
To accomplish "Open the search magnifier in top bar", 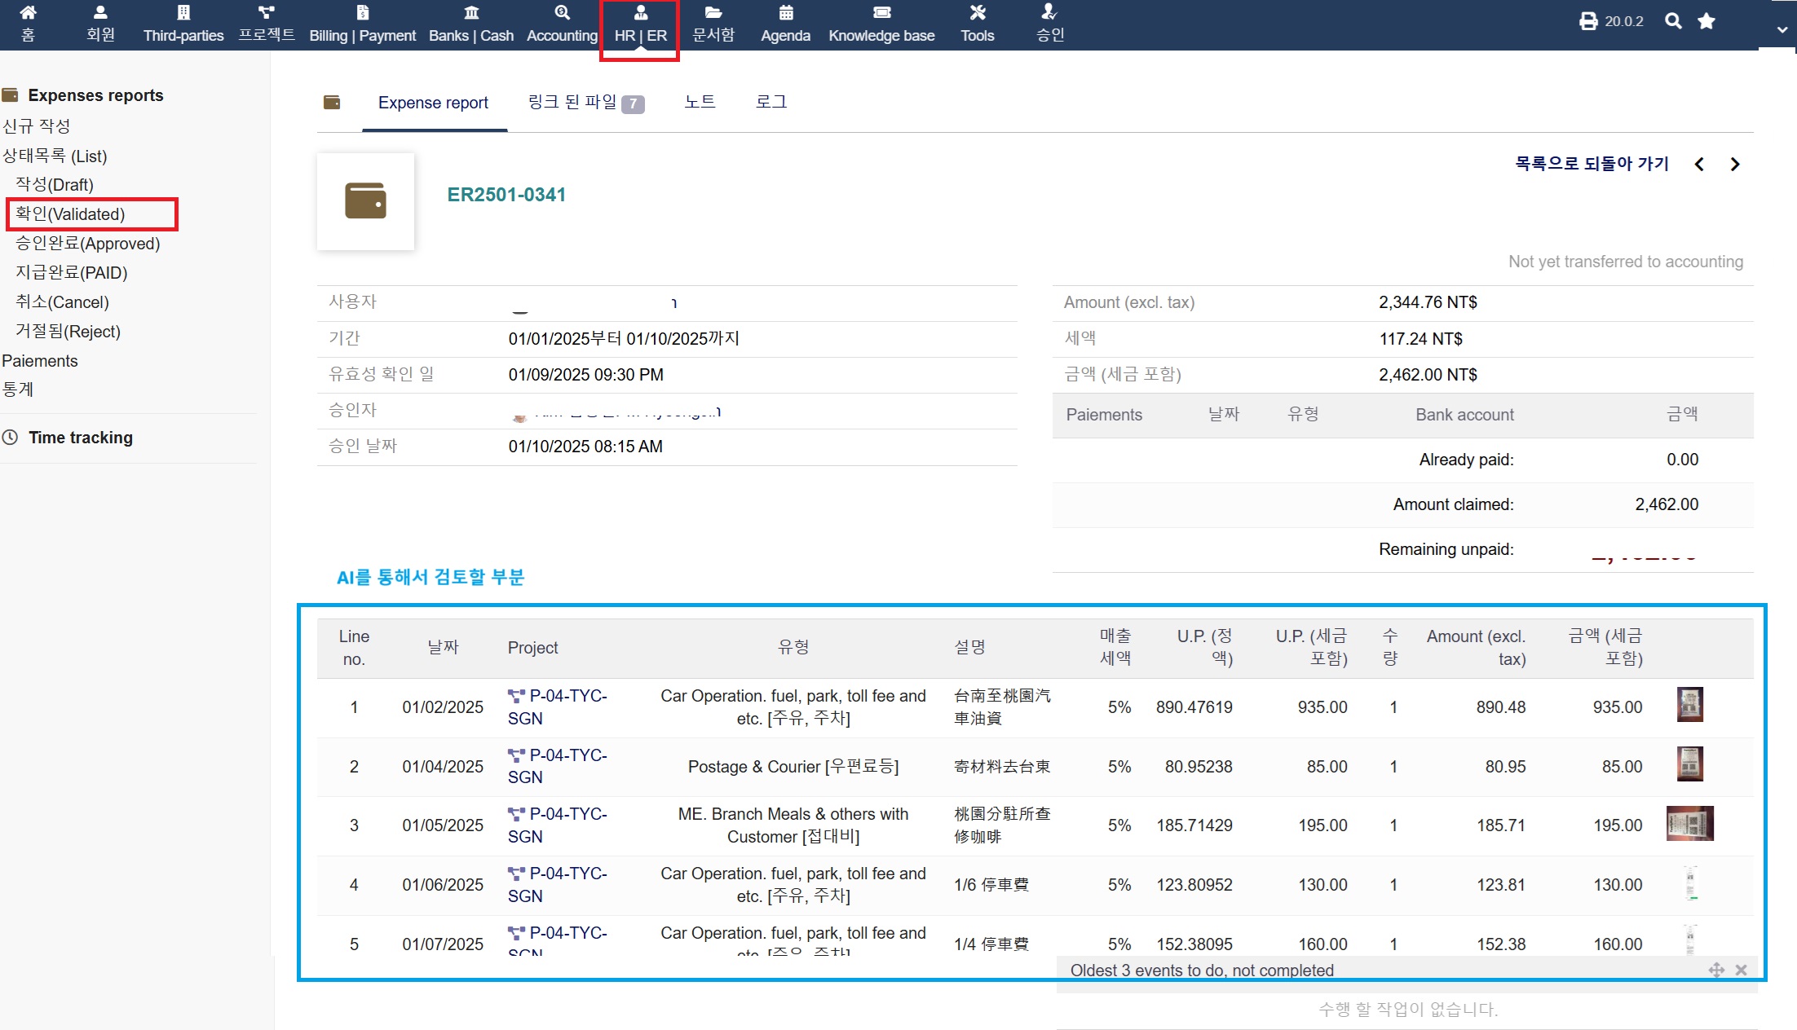I will click(x=1673, y=21).
